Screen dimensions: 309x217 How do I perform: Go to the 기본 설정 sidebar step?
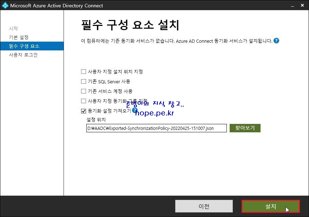click(x=19, y=37)
